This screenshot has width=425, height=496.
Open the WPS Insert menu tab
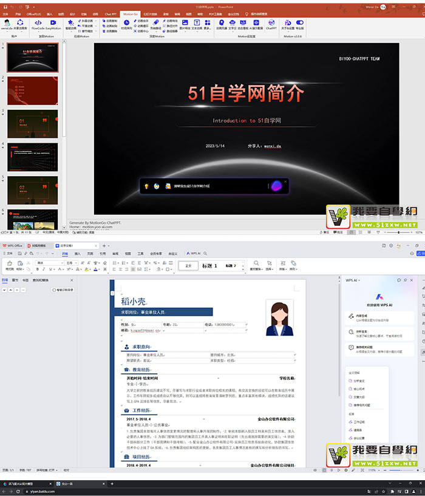pyautogui.click(x=78, y=253)
